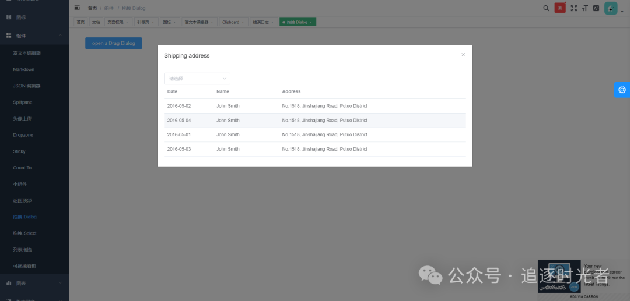Click the user avatar image
The image size is (630, 301).
610,8
